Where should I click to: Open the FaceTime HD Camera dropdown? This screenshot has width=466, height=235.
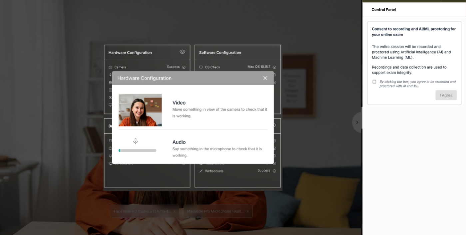tap(145, 211)
